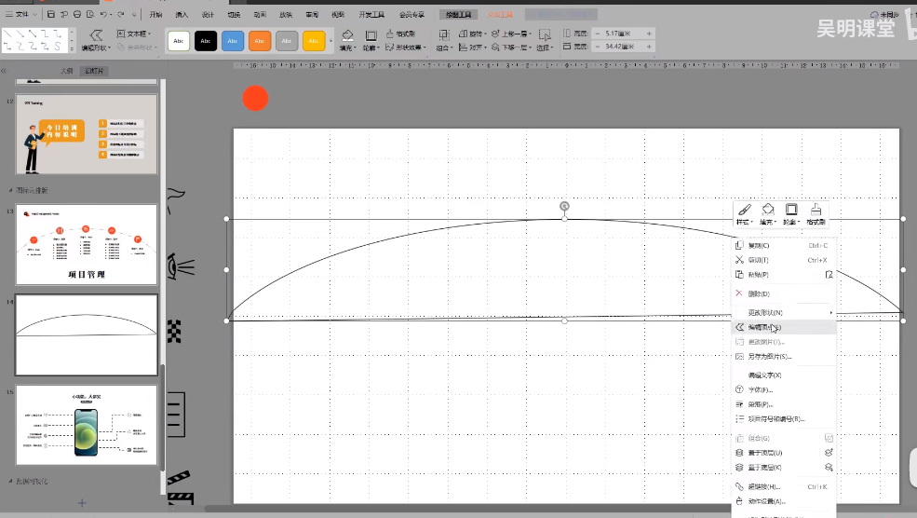Screen dimensions: 917x518
Task: Click the floating toolbar Outline (轮廓) icon
Action: point(791,210)
